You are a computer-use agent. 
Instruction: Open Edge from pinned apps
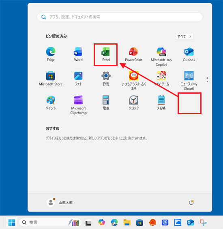51,54
